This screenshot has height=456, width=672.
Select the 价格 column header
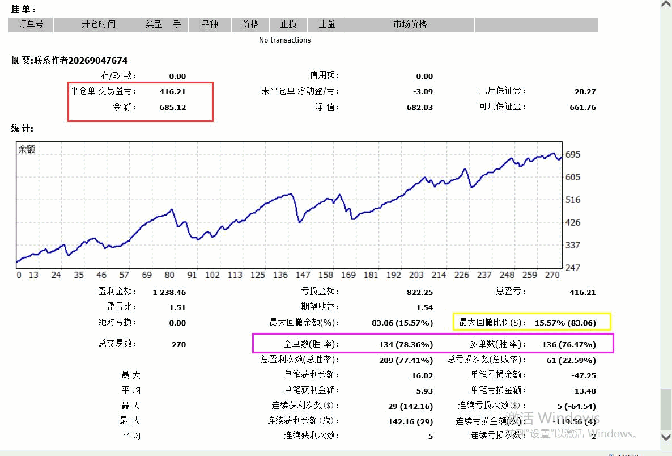coord(250,24)
